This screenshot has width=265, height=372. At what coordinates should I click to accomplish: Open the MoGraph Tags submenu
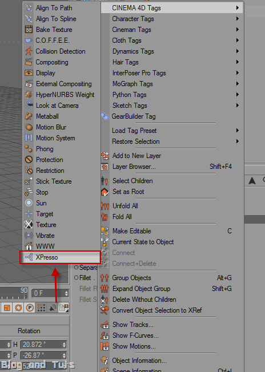(x=172, y=84)
